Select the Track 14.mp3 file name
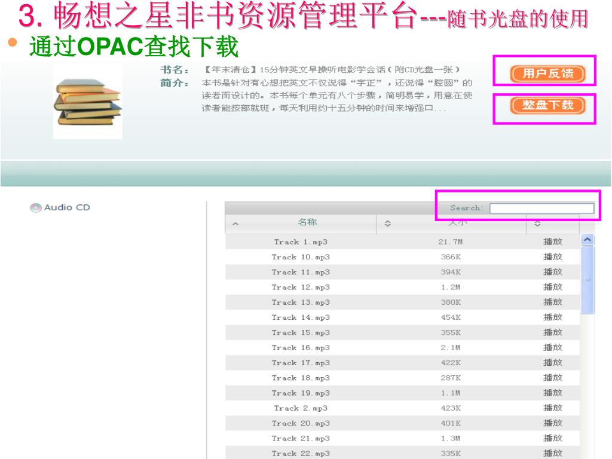Screen dimensions: 612x459 pyautogui.click(x=301, y=318)
